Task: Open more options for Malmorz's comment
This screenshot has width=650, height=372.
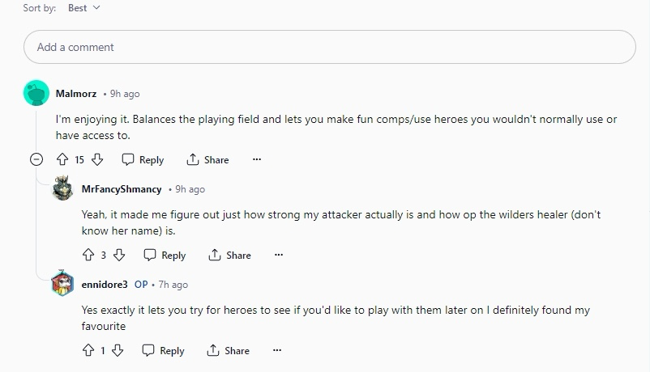Action: [257, 159]
